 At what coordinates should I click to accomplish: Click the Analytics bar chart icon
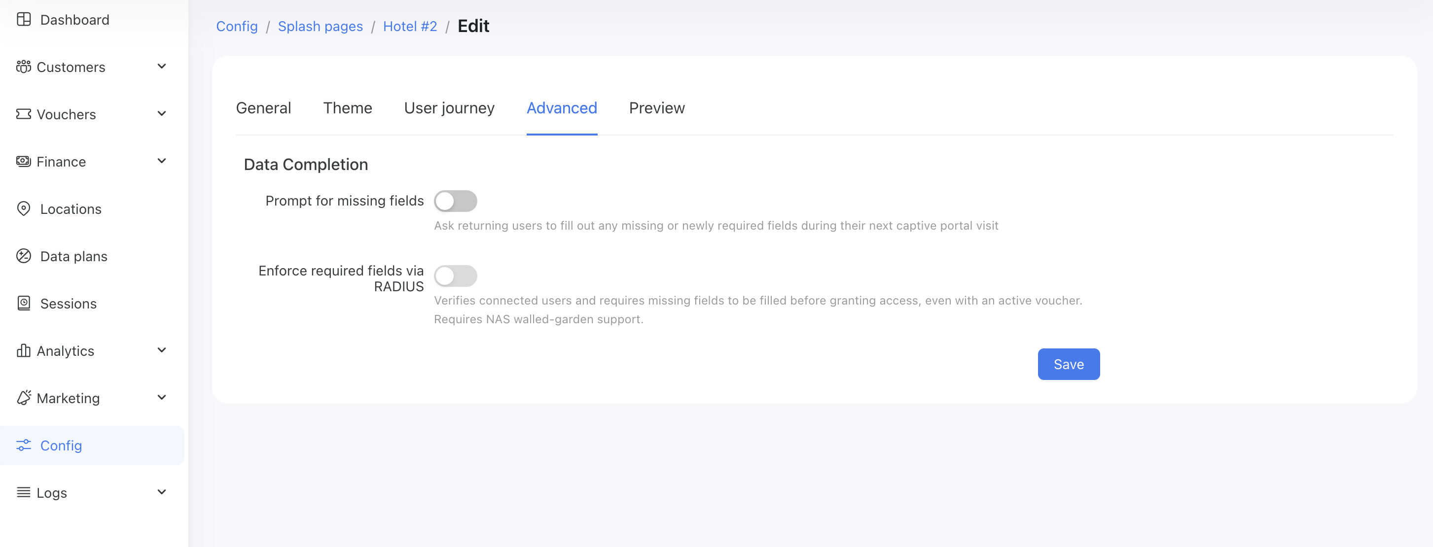click(23, 350)
